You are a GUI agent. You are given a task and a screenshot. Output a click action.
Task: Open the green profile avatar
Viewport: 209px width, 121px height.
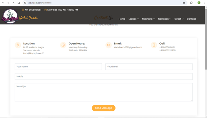tap(199, 3)
